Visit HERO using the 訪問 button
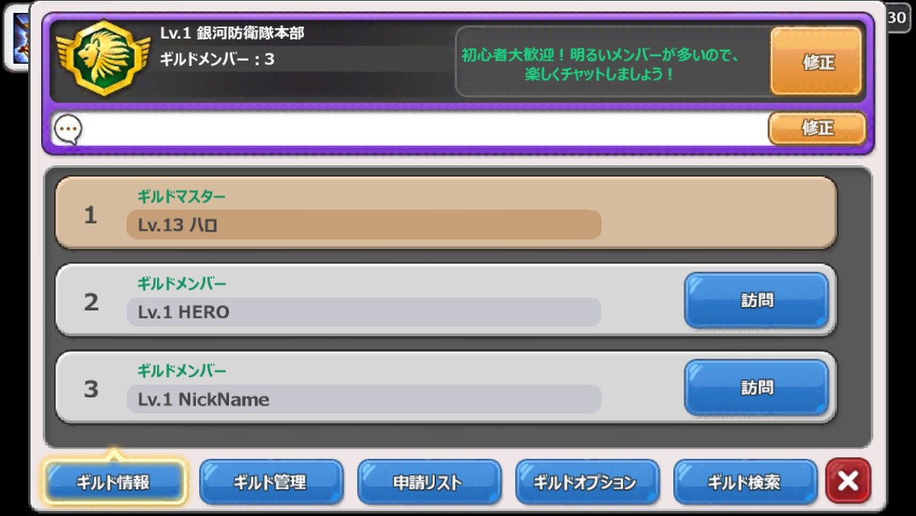 (x=756, y=301)
